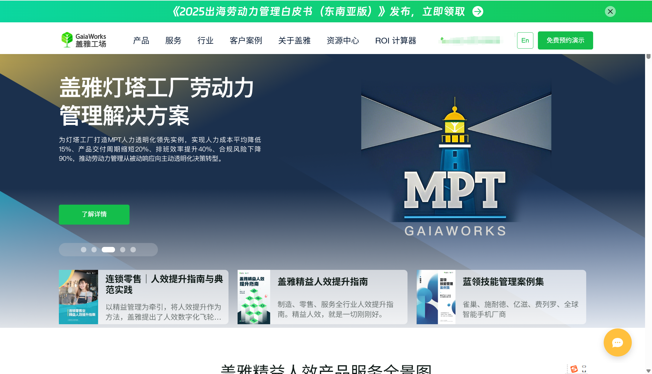Go to 客户案例 from the top menu
The height and width of the screenshot is (374, 652).
[x=246, y=40]
